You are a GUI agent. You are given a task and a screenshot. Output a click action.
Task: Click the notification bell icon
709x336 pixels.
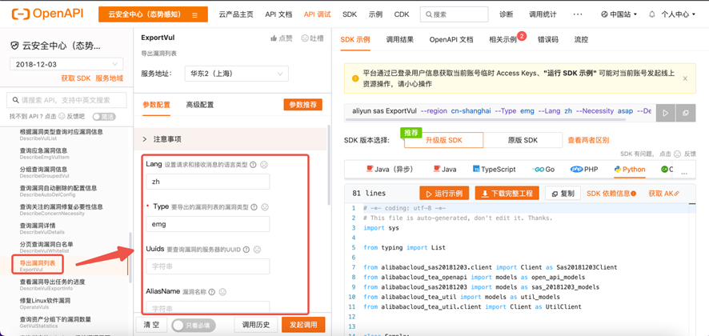(651, 14)
